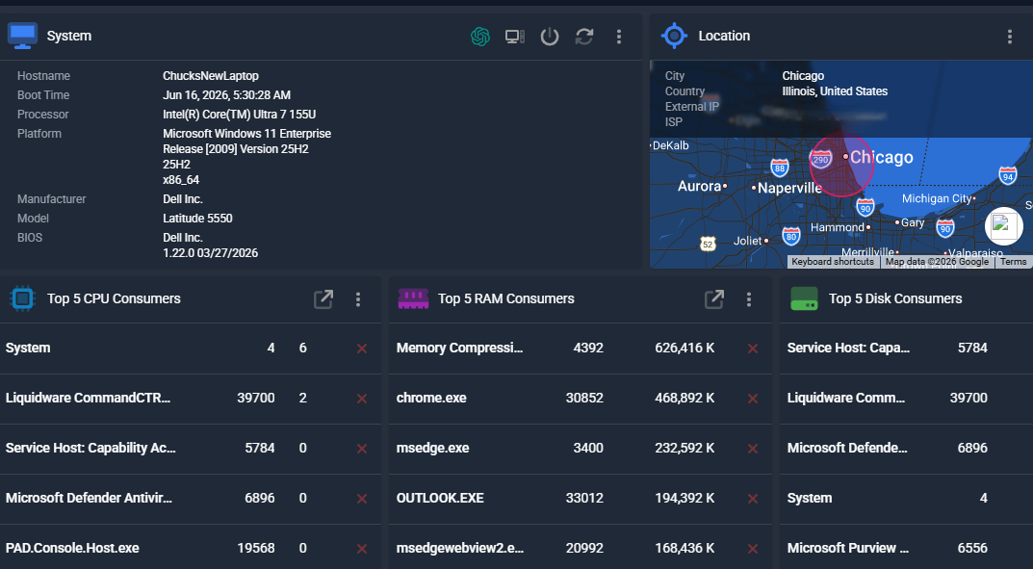1033x569 pixels.
Task: Click the power icon in System panel
Action: tap(550, 37)
